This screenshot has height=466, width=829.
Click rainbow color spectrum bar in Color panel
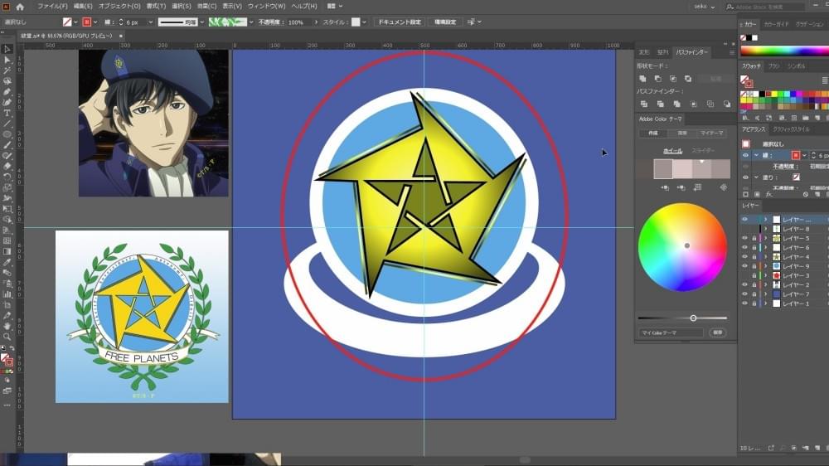pyautogui.click(x=784, y=51)
